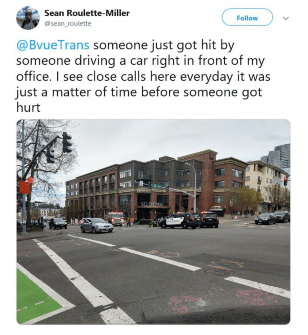
Task: Click the police SUV in the photo
Action: pos(179,221)
